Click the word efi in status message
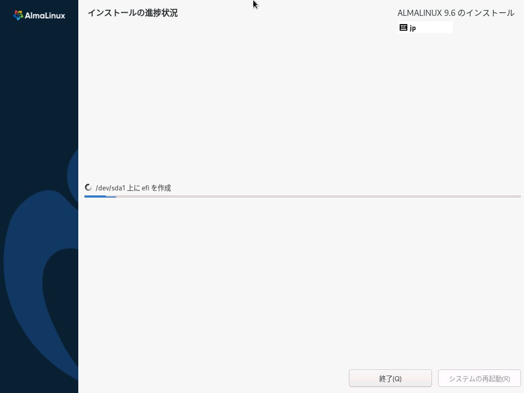 (145, 188)
